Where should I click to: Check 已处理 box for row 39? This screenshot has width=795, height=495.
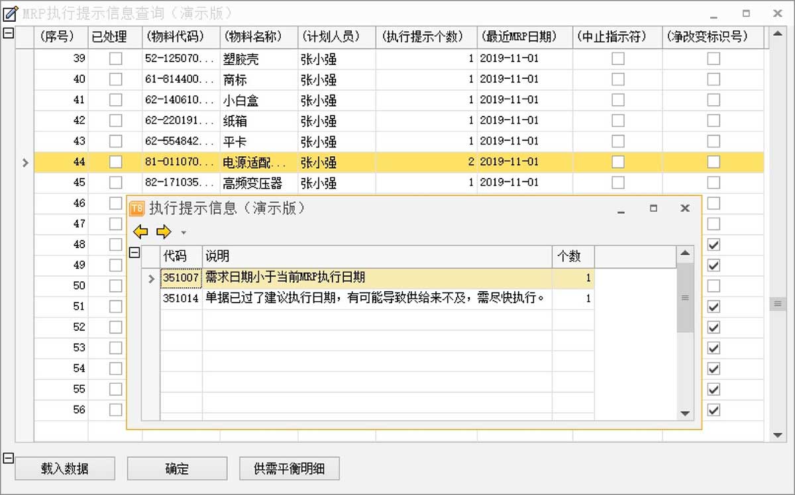115,59
